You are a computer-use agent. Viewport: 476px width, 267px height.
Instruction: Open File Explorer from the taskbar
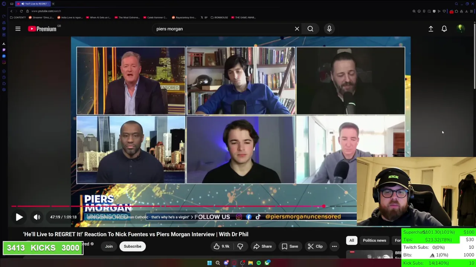click(x=250, y=263)
